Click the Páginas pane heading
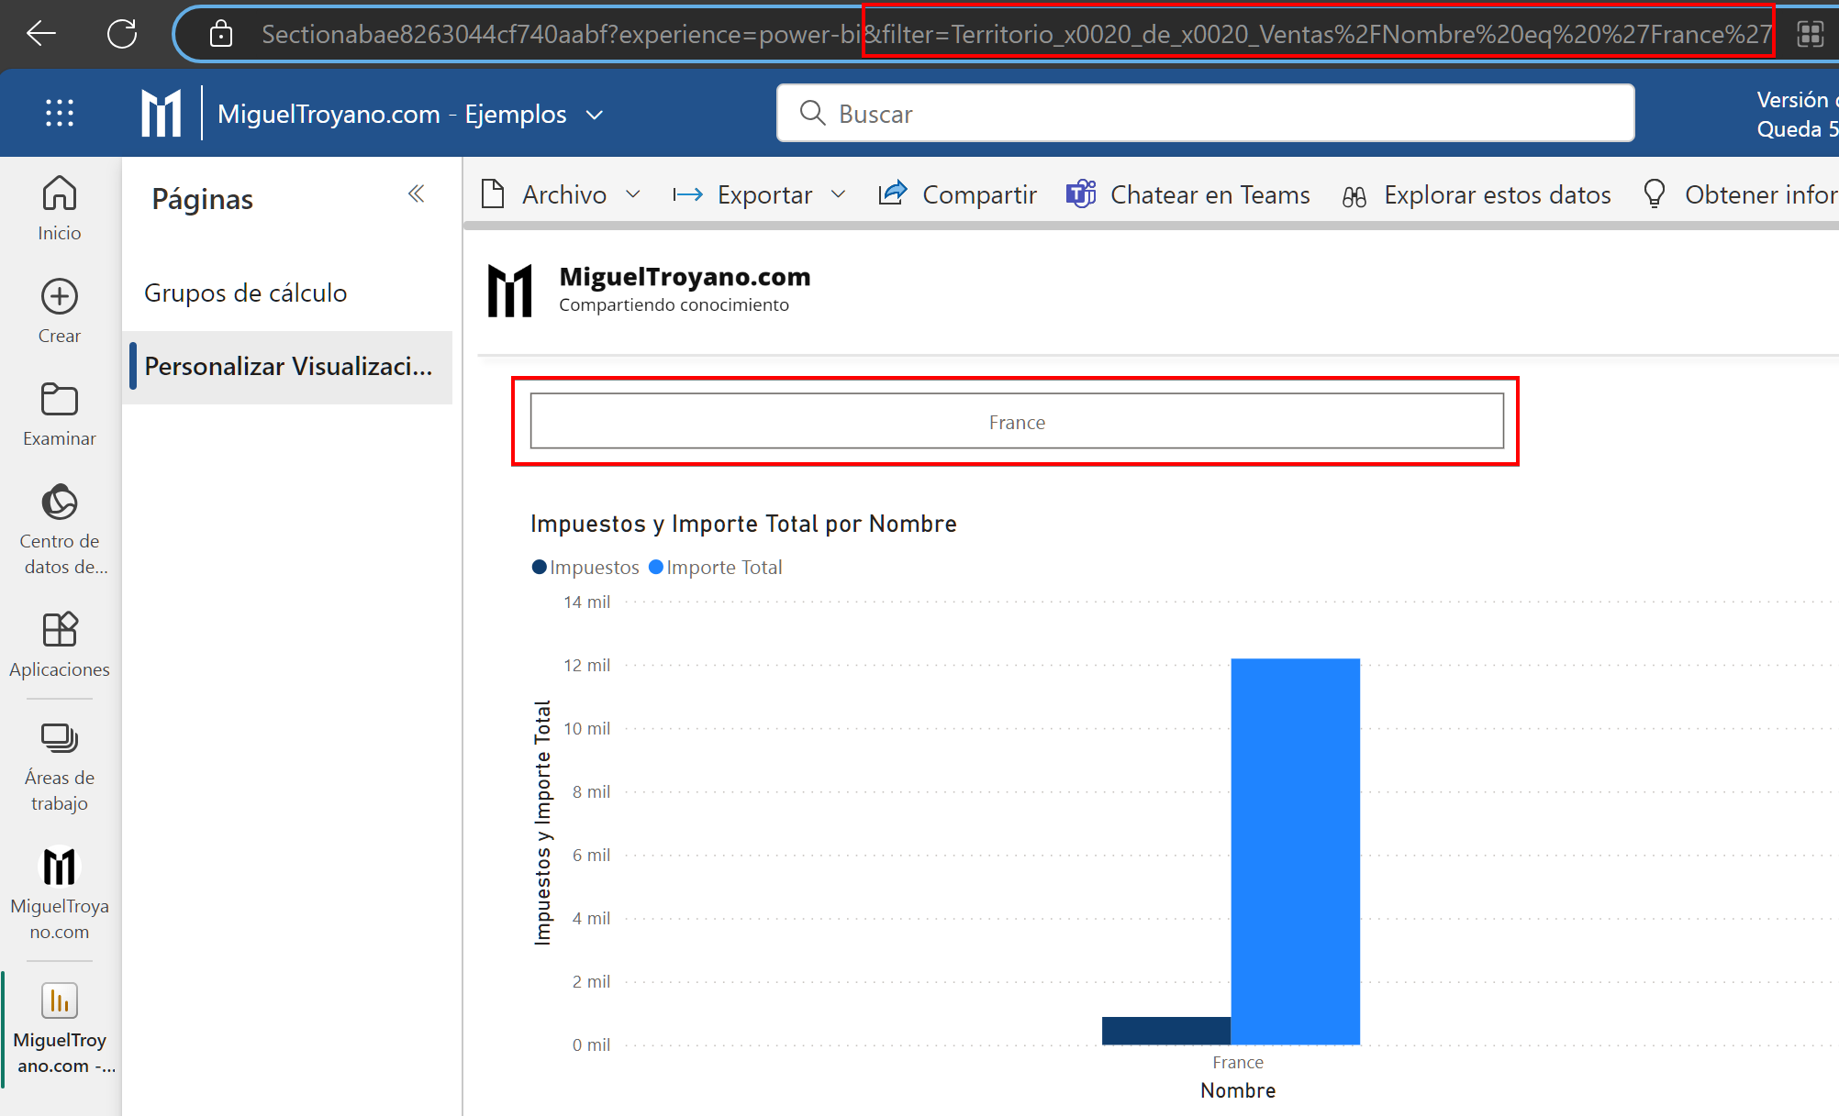Image resolution: width=1839 pixels, height=1116 pixels. pyautogui.click(x=202, y=199)
